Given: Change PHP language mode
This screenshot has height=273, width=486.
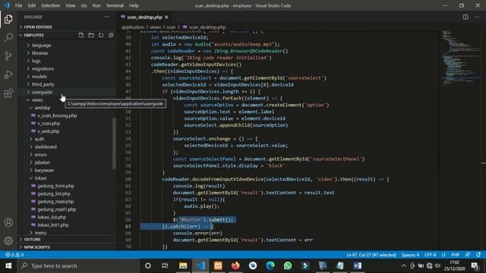Looking at the screenshot, I should [x=456, y=255].
